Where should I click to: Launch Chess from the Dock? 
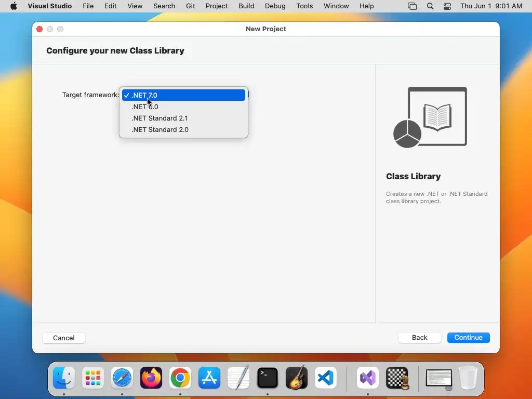coord(397,378)
